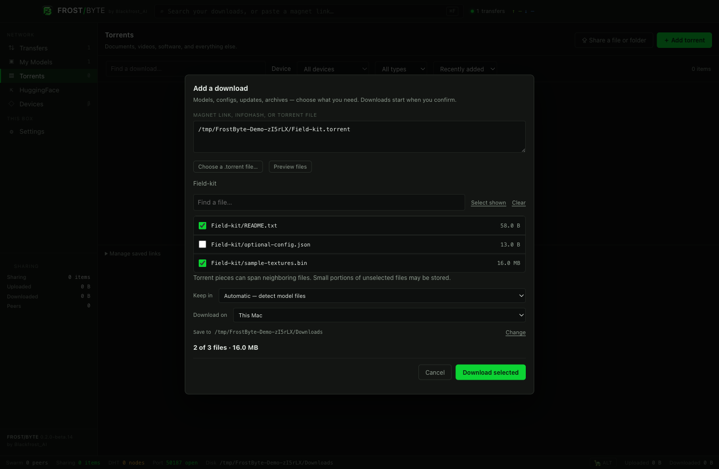Open the Settings gear icon
The height and width of the screenshot is (469, 719).
point(11,132)
